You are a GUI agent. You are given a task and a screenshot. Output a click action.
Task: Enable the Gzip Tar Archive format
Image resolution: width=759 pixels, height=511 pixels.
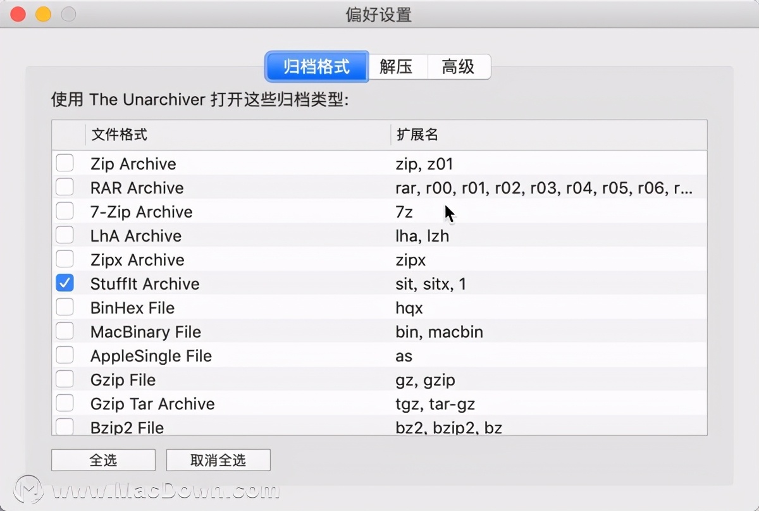click(65, 403)
